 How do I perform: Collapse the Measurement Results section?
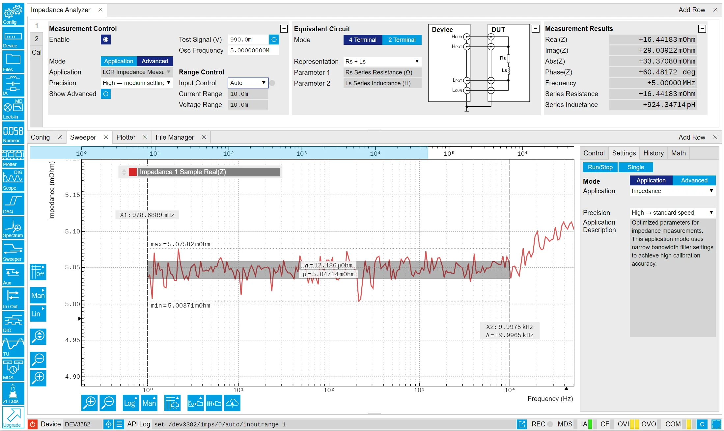click(702, 29)
